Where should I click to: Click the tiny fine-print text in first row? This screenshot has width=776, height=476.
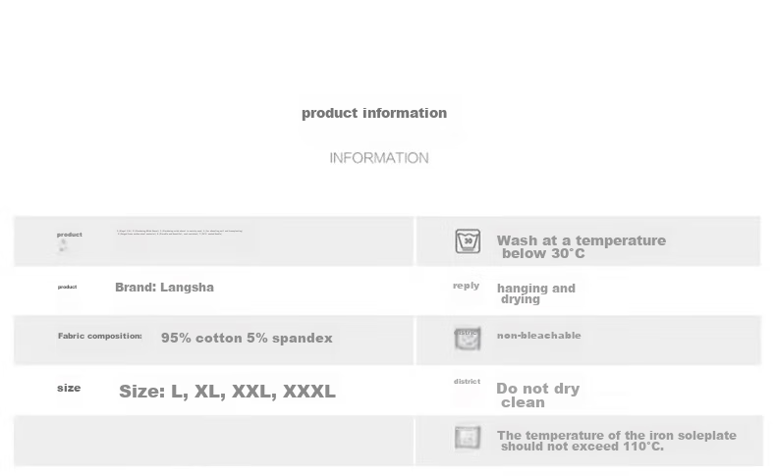179,233
